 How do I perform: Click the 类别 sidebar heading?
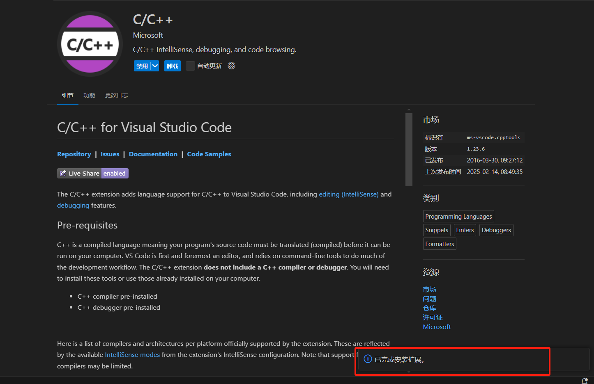pyautogui.click(x=431, y=198)
